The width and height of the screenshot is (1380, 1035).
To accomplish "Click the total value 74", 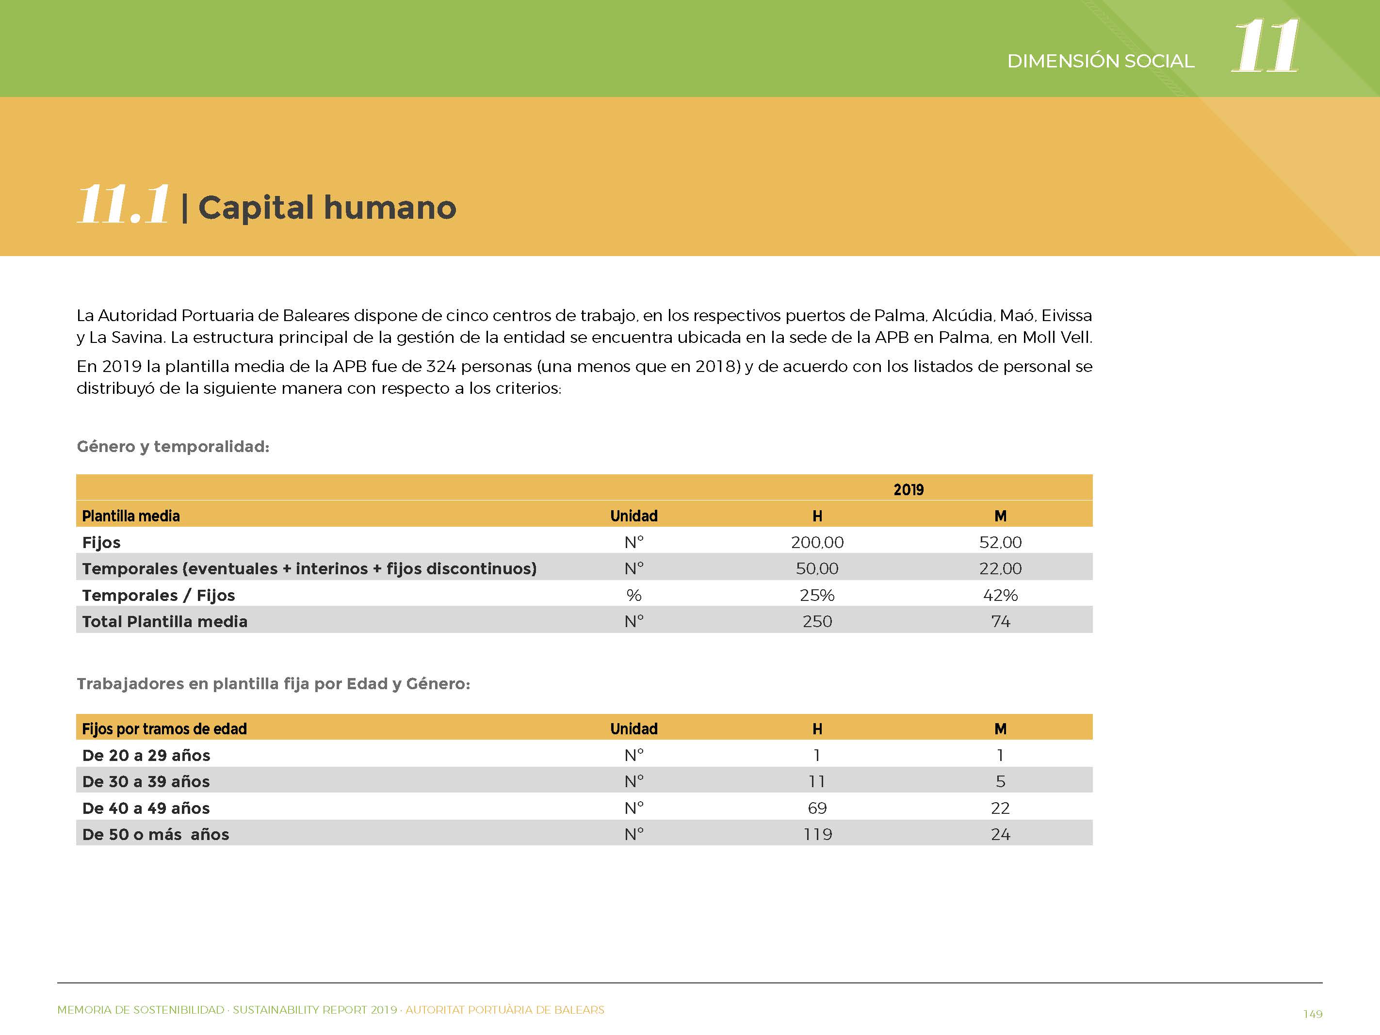I will 1000,621.
